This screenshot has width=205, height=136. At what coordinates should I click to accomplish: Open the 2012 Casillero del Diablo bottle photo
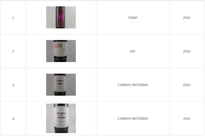click(x=61, y=85)
